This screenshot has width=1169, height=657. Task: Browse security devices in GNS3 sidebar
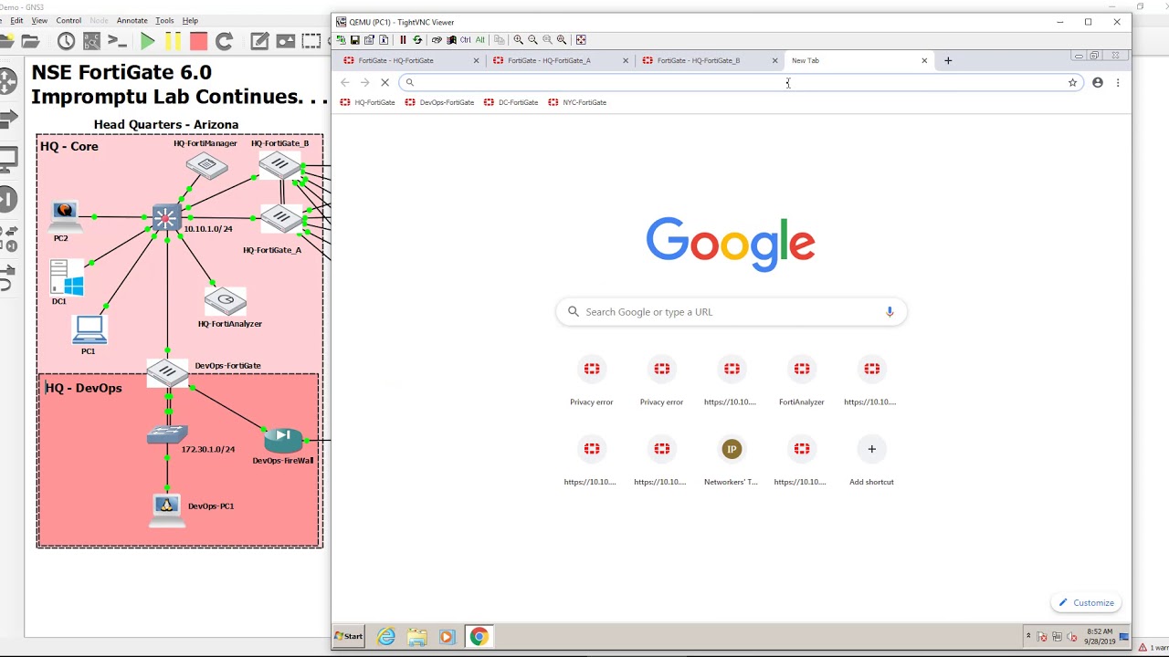[x=7, y=199]
